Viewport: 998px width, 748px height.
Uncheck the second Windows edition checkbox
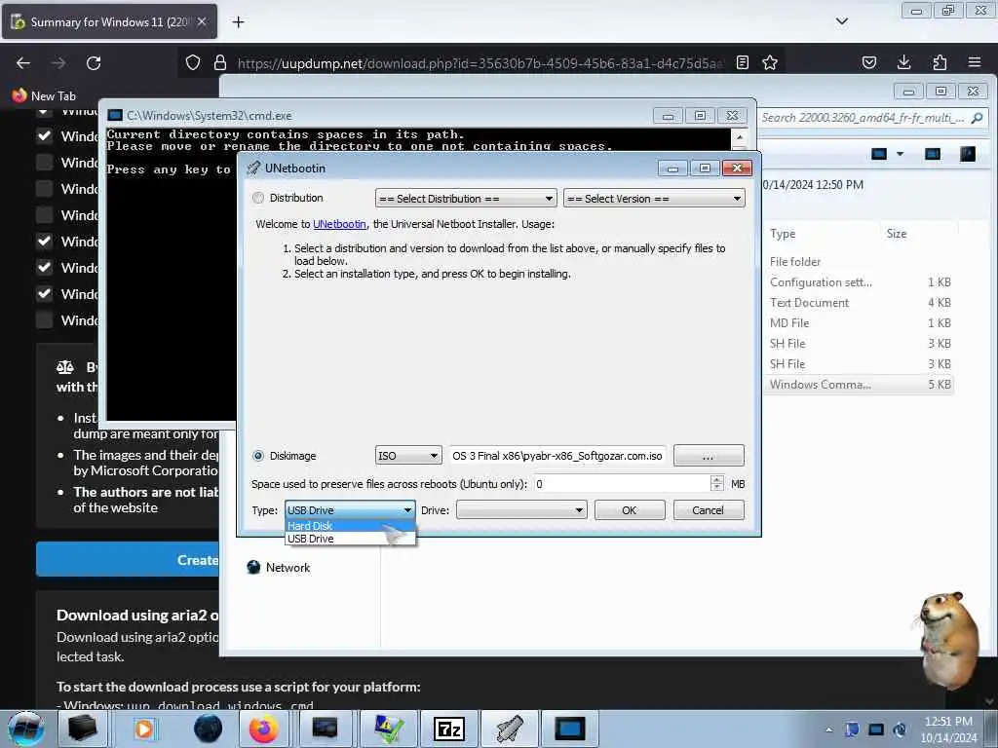[x=44, y=135]
